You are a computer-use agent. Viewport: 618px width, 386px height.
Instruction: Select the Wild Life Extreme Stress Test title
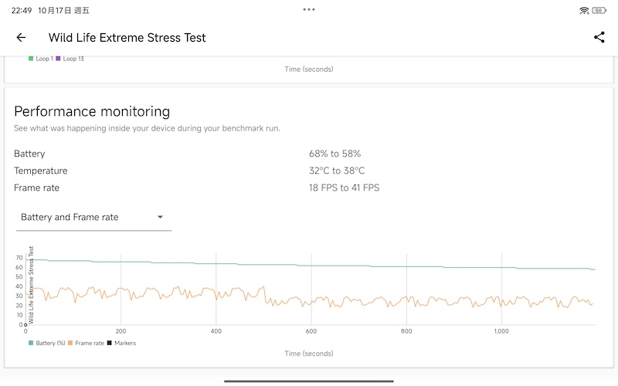tap(127, 37)
